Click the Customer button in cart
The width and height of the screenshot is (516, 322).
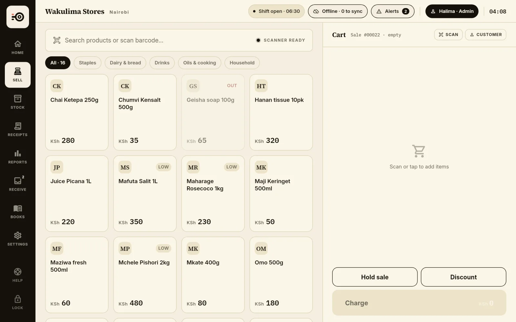click(x=486, y=35)
